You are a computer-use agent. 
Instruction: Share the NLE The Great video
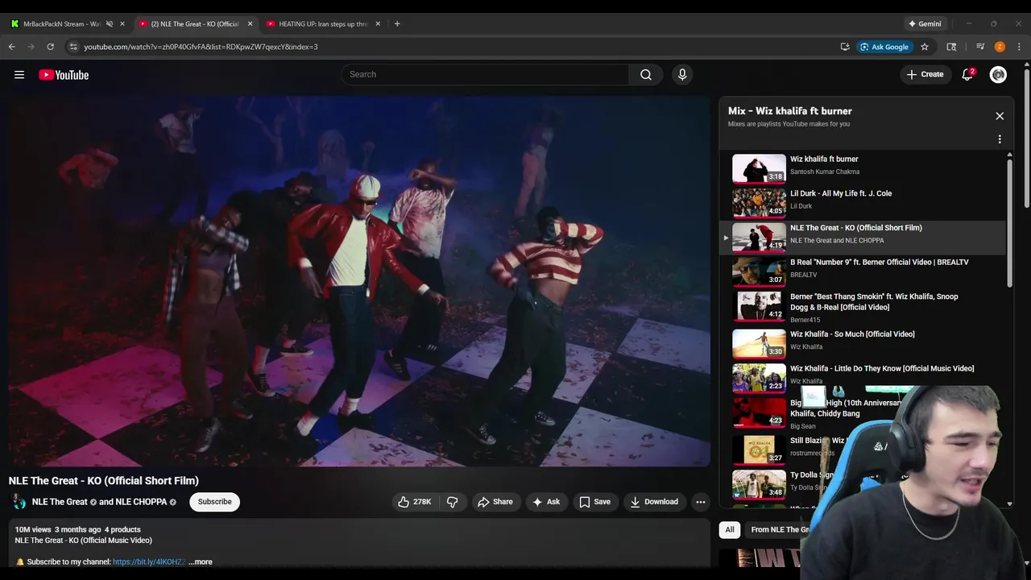tap(495, 502)
